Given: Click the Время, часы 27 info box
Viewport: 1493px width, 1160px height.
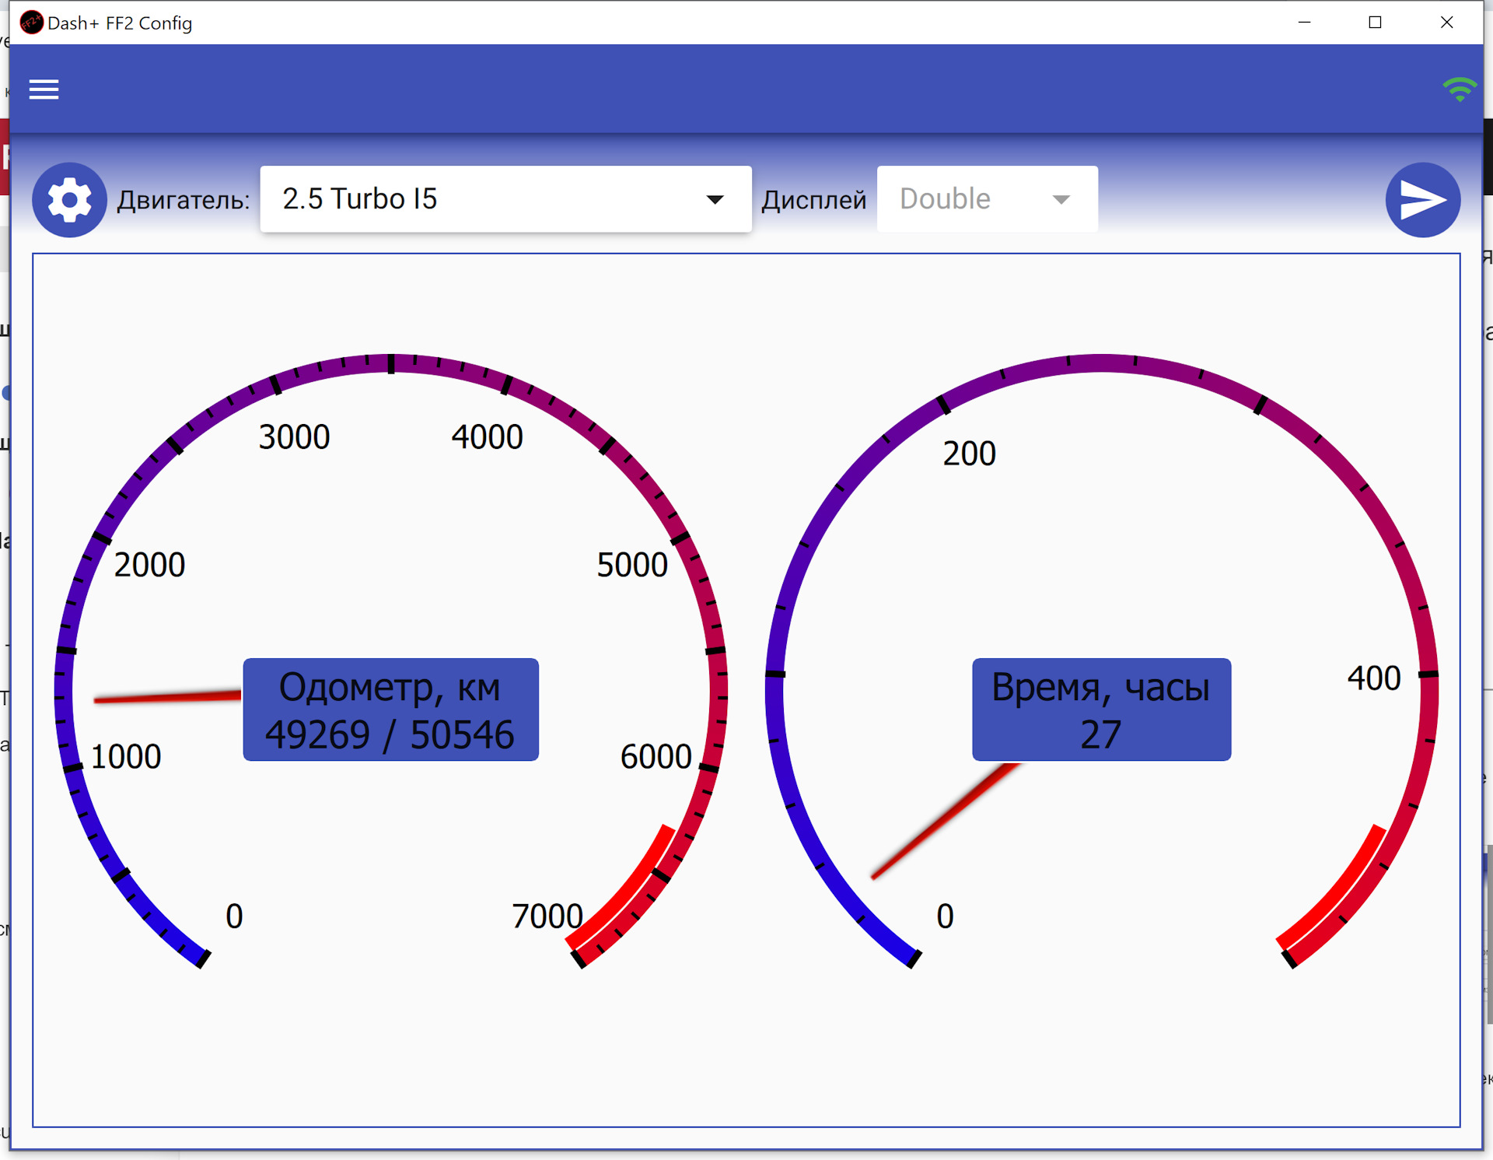Looking at the screenshot, I should pyautogui.click(x=1101, y=710).
